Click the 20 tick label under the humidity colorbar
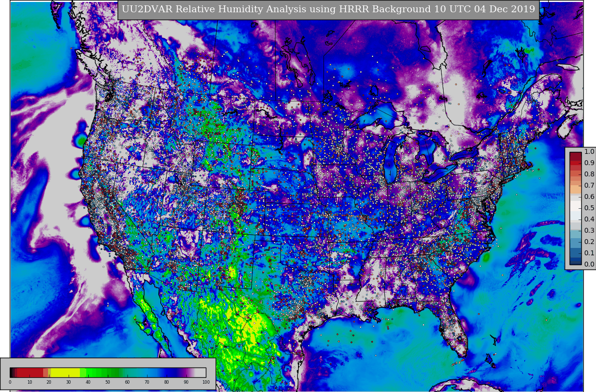 click(x=49, y=382)
